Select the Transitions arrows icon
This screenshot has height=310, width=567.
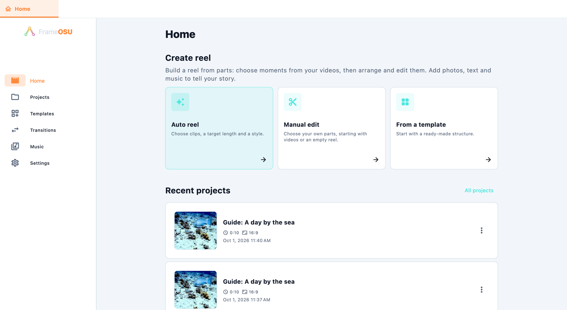click(15, 130)
